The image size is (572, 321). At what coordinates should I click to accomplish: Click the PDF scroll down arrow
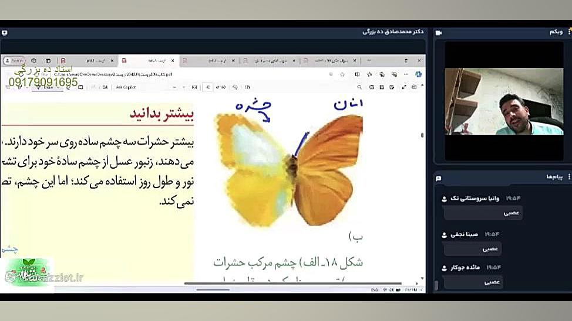click(422, 278)
